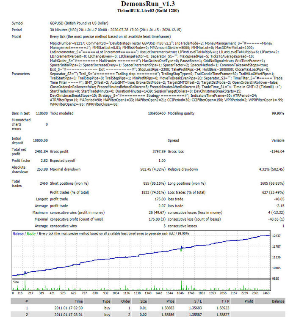Click the Maximal drawdown value 502.45 (4.32%)

[153, 169]
